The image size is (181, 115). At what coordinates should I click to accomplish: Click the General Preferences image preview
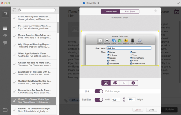point(120,48)
